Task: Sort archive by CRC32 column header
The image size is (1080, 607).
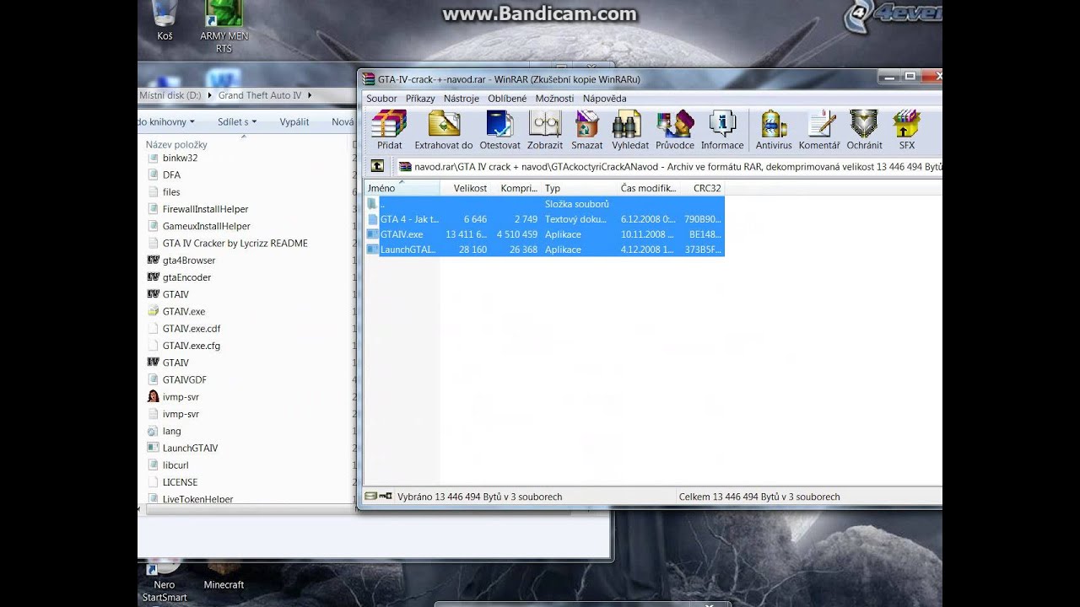Action: coord(703,188)
